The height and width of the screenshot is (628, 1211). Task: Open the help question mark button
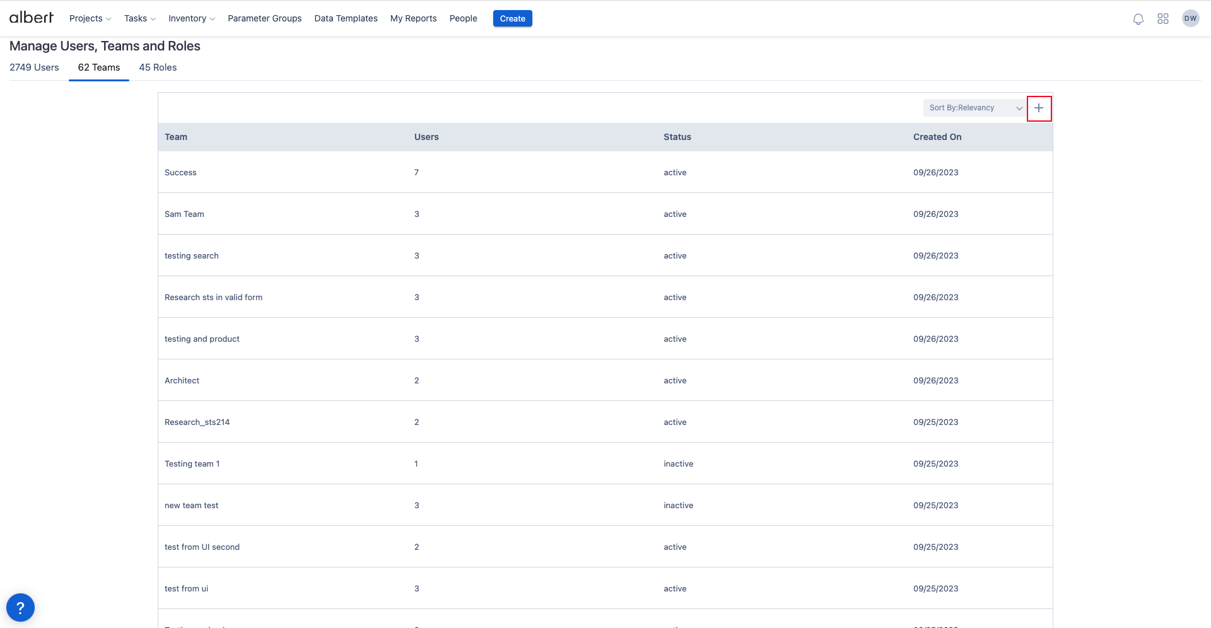(x=20, y=608)
